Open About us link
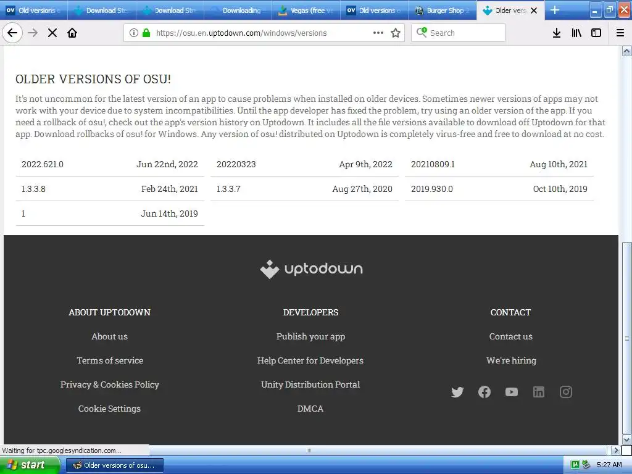 (x=110, y=336)
